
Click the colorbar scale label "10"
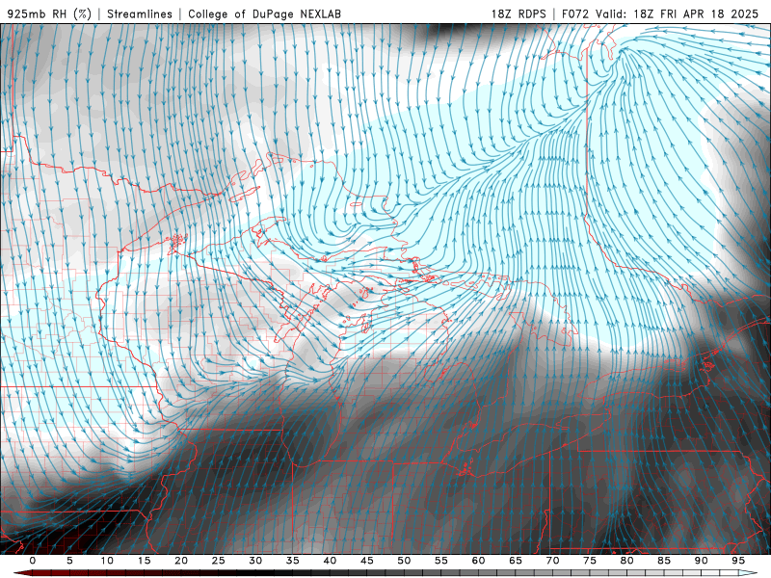tap(107, 561)
